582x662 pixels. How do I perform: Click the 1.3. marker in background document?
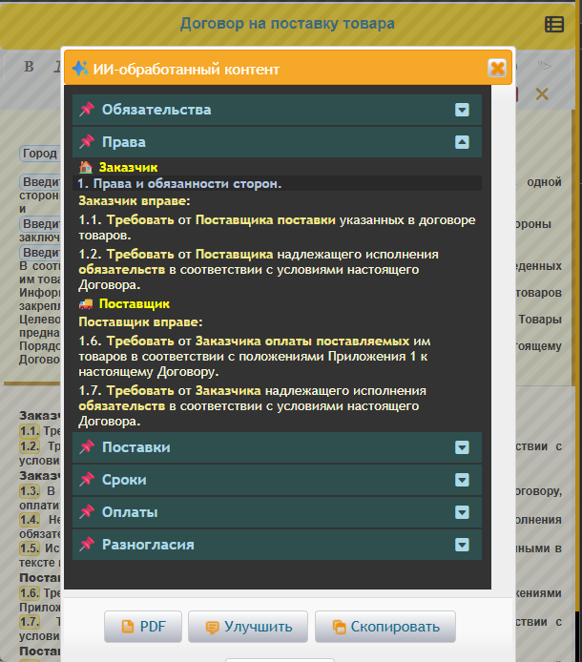(x=30, y=491)
